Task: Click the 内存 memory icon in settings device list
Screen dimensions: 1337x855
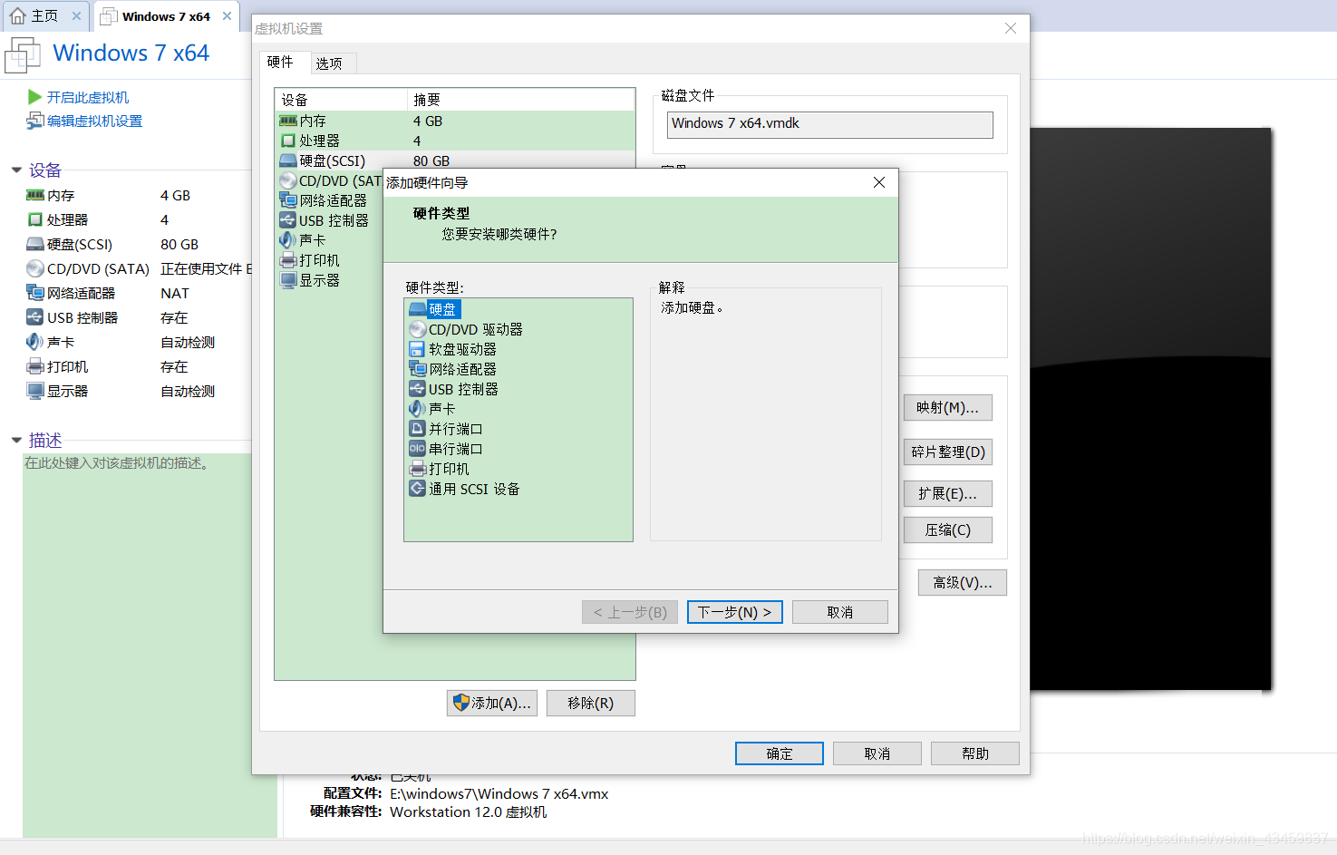Action: point(288,121)
